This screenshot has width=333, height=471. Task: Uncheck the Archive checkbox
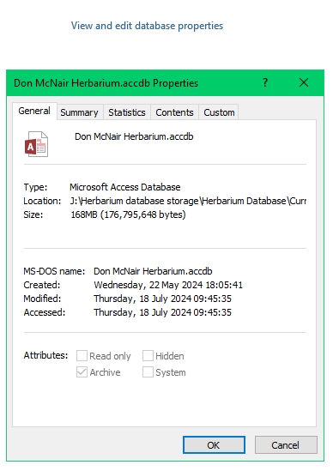coord(82,372)
